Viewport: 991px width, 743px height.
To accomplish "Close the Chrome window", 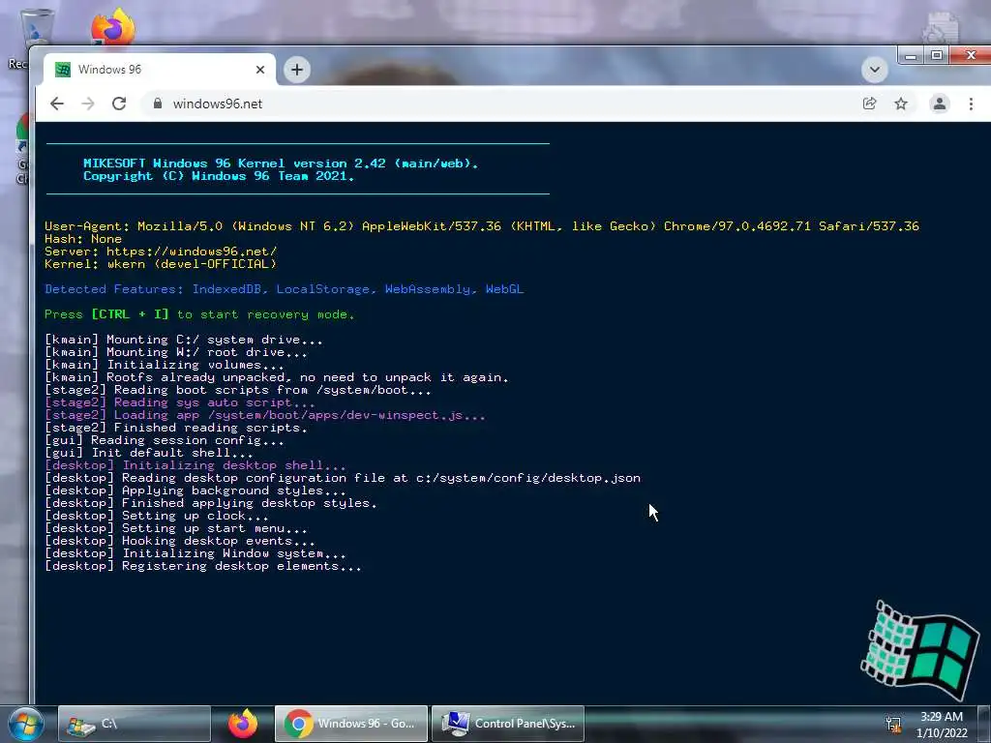I will [x=971, y=55].
